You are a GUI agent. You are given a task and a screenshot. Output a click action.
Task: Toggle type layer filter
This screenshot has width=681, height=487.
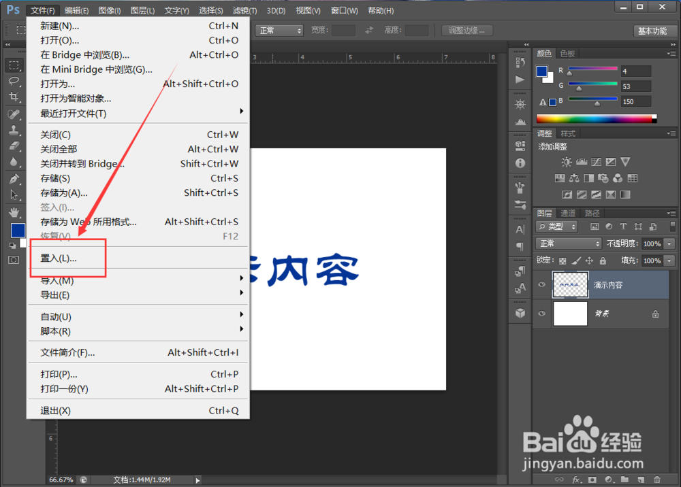(623, 226)
